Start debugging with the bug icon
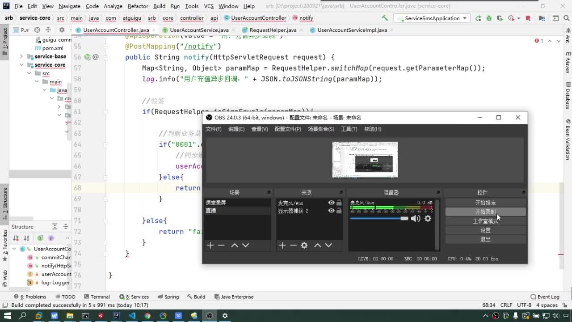Viewport: 572px width, 322px height. tap(489, 18)
